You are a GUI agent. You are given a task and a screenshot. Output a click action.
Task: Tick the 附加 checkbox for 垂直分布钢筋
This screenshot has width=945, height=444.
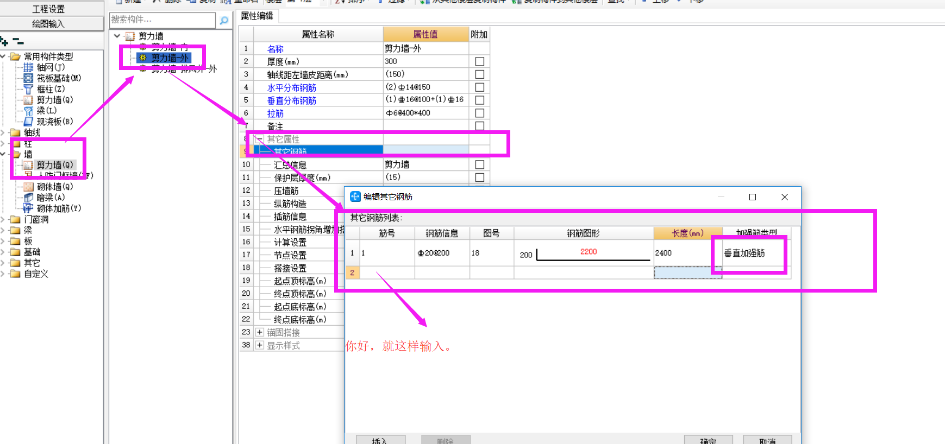point(479,100)
